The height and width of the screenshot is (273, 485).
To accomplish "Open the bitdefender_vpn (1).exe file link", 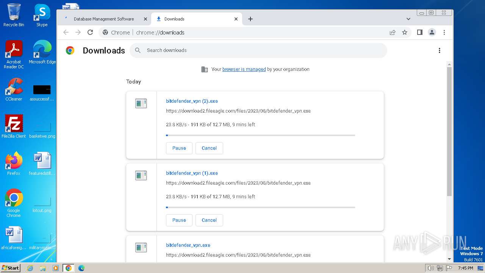I will pyautogui.click(x=192, y=173).
